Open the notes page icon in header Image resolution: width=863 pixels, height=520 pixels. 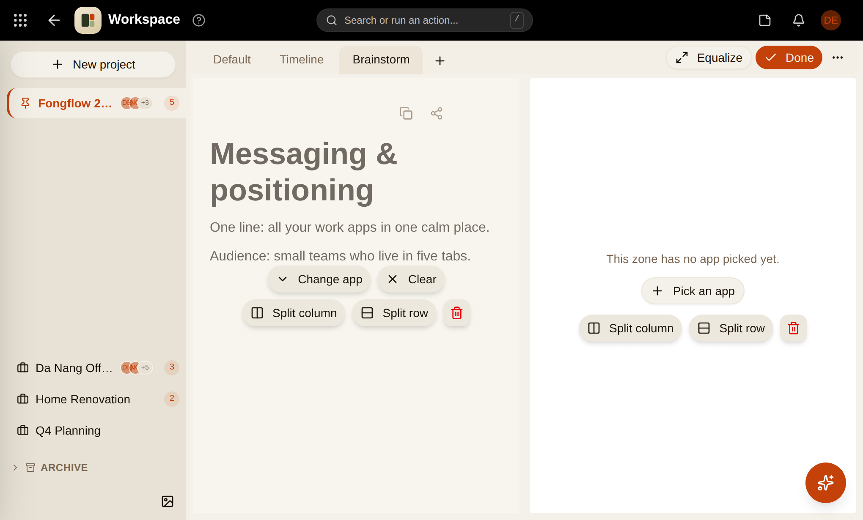pyautogui.click(x=765, y=20)
